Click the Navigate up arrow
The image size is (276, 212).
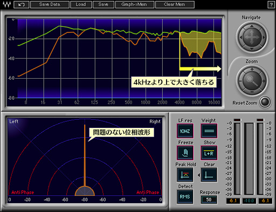tap(252, 26)
